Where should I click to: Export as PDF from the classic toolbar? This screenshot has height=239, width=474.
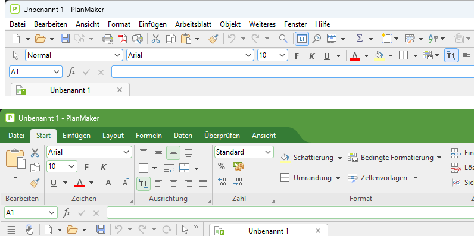122,39
